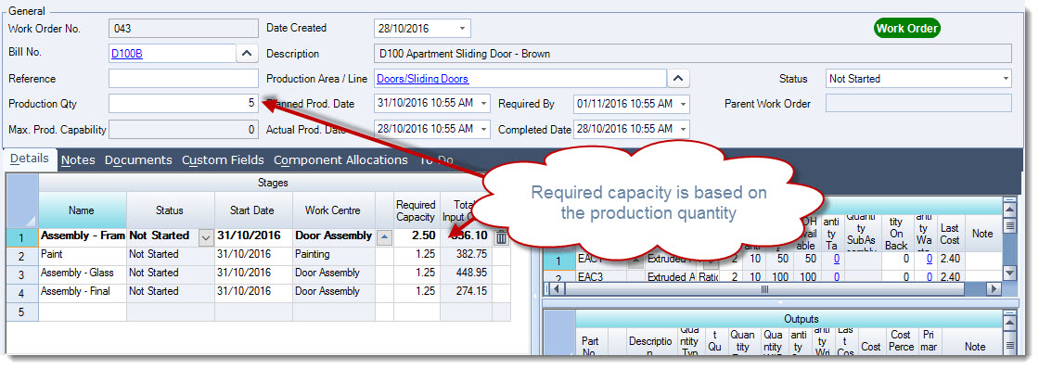Click the Work Centre column header

point(334,210)
